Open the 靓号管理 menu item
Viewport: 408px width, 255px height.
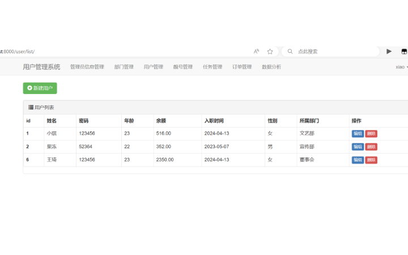183,67
